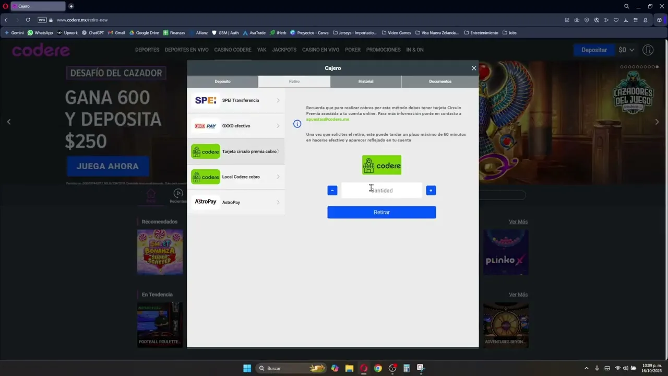The image size is (668, 376).
Task: Reload the current page
Action: point(28,20)
